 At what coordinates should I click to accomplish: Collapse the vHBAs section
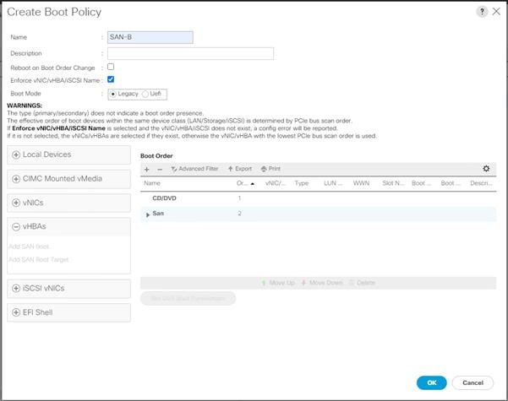click(x=68, y=226)
